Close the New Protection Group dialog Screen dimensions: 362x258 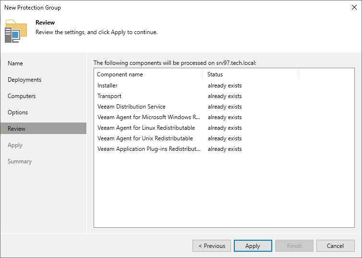[354, 7]
